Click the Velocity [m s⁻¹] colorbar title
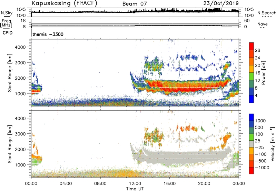Image resolution: width=276 pixels, height=191 pixels. 273,144
